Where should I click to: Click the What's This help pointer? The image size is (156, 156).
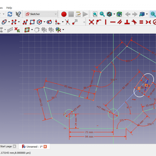click(x=18, y=14)
